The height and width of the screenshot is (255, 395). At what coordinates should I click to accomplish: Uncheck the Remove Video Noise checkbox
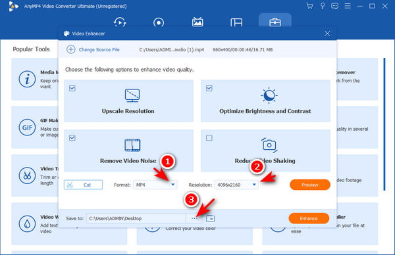coord(72,138)
